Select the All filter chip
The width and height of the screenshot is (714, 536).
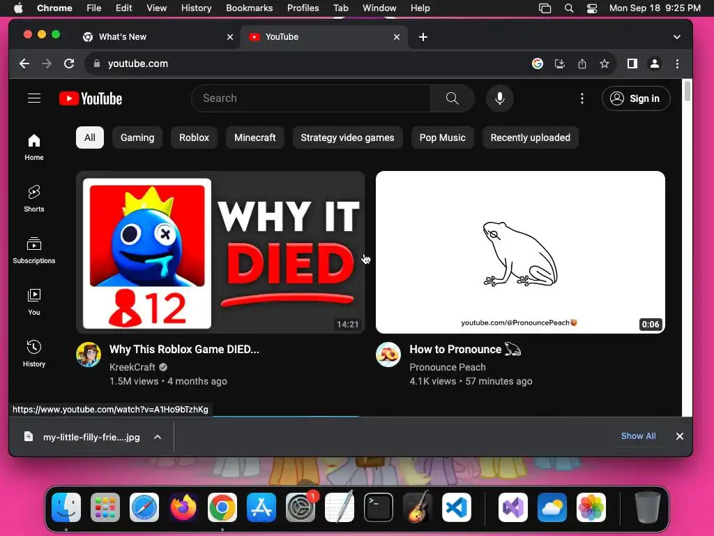(90, 137)
